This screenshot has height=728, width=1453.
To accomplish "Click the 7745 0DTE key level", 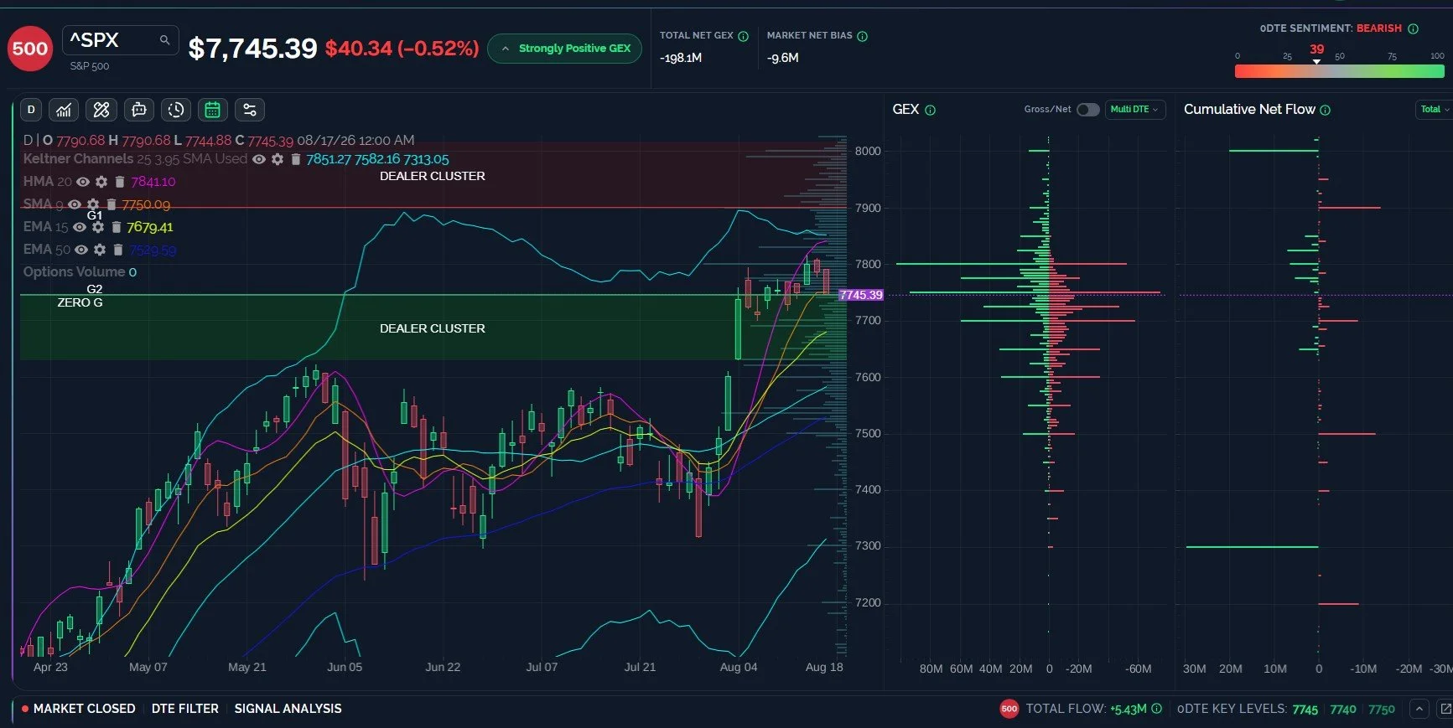I will click(1305, 710).
